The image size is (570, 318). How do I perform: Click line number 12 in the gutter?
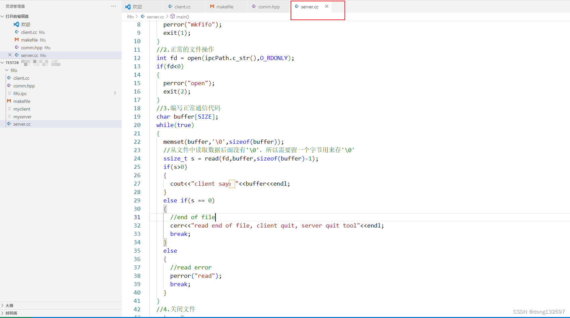(137, 58)
